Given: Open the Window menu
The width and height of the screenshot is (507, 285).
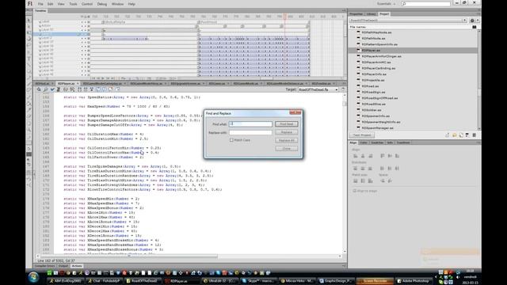Looking at the screenshot, I should [x=117, y=4].
